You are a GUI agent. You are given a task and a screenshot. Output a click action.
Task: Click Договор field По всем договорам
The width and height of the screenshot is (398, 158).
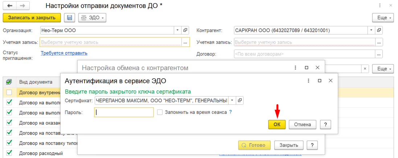(305, 54)
